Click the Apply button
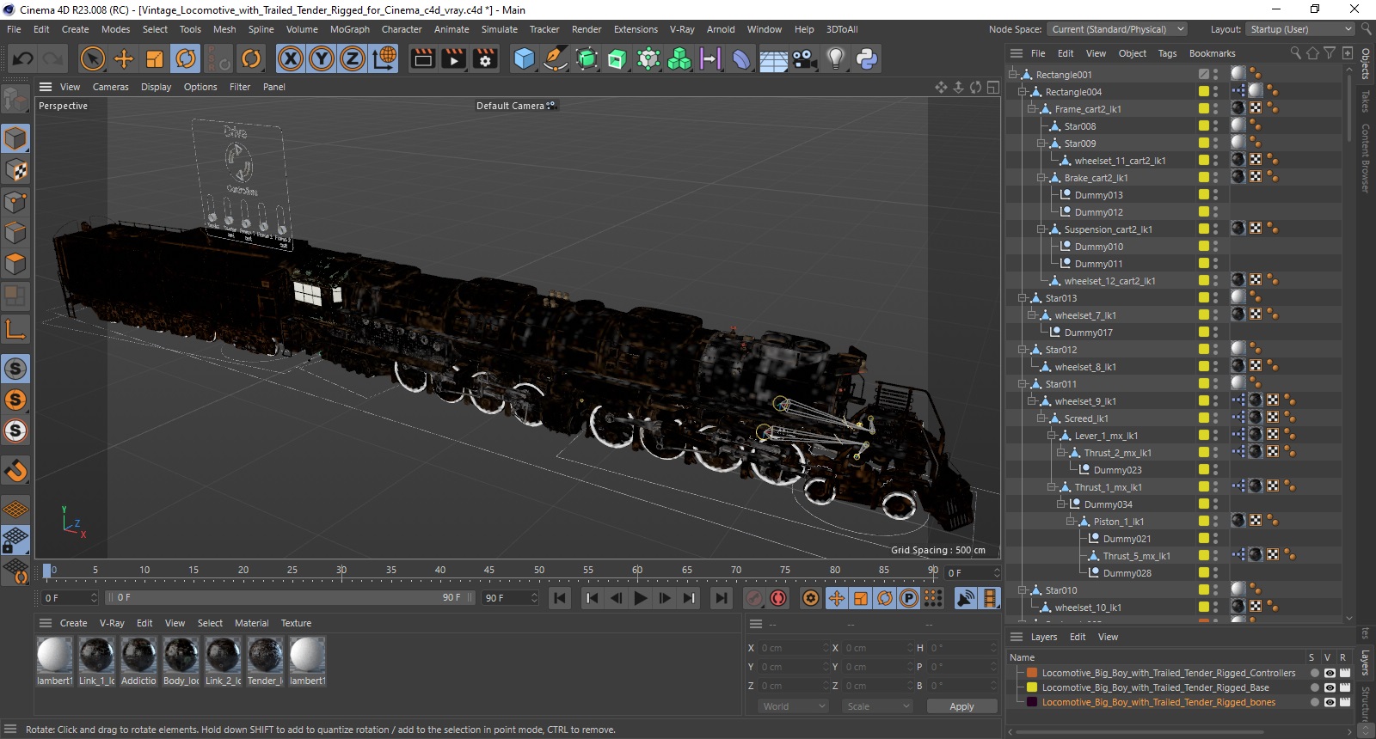Screen dimensions: 1376x739 click(961, 706)
